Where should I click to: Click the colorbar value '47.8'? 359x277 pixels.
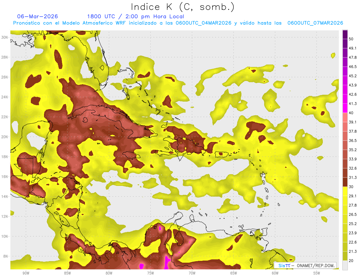(353, 57)
